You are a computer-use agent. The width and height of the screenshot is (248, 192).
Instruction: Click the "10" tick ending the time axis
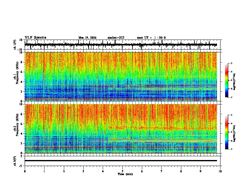click(220, 171)
